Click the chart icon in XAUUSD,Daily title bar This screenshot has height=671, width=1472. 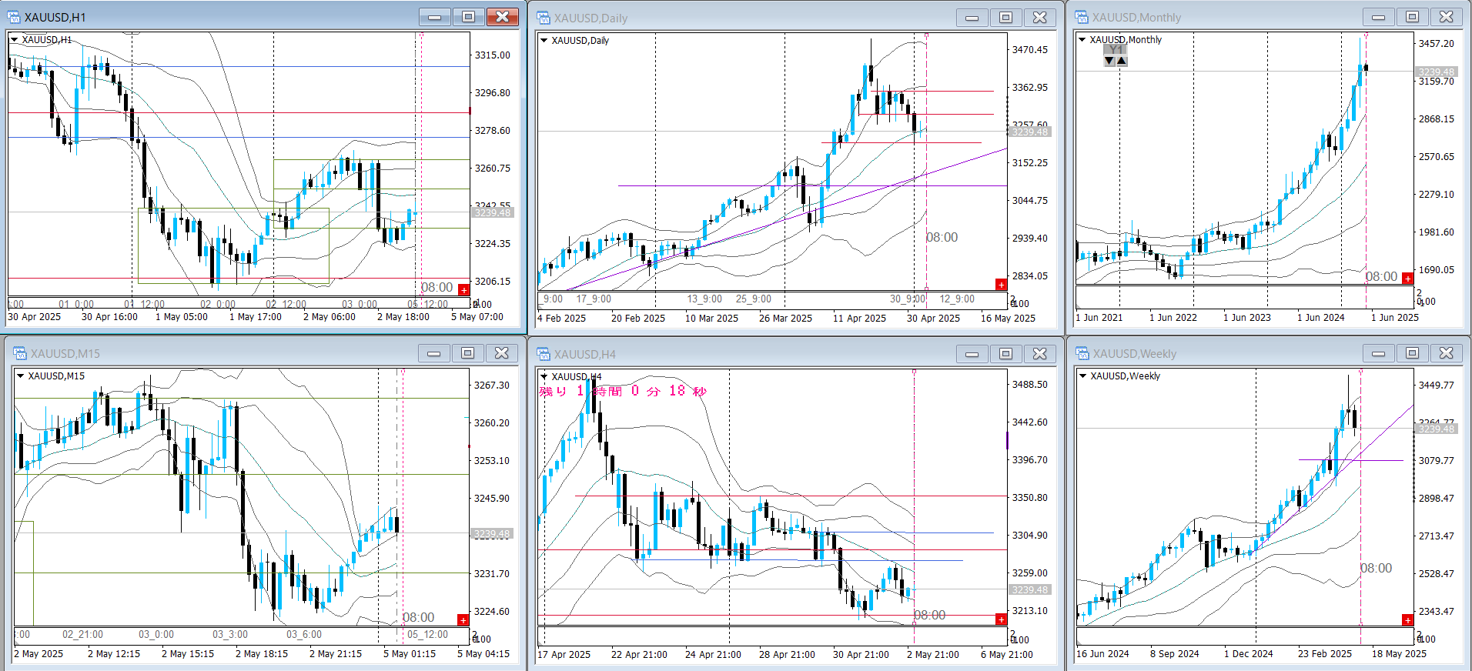pos(544,18)
